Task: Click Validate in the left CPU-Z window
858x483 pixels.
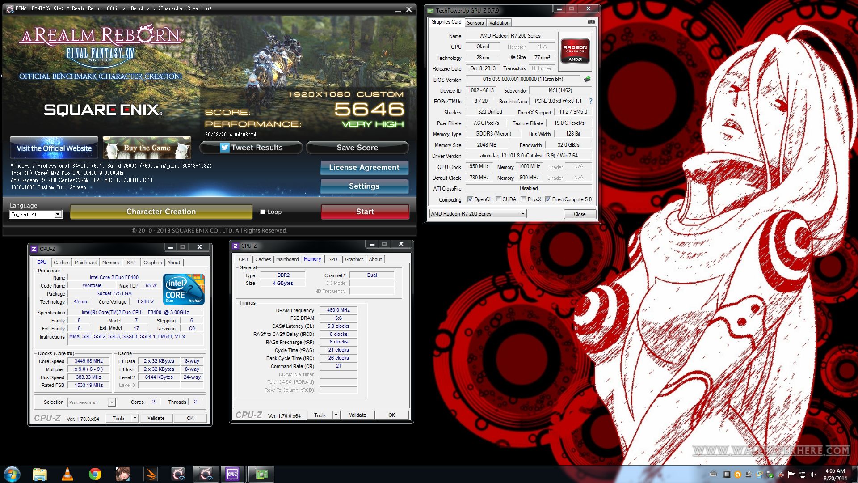Action: (x=156, y=418)
